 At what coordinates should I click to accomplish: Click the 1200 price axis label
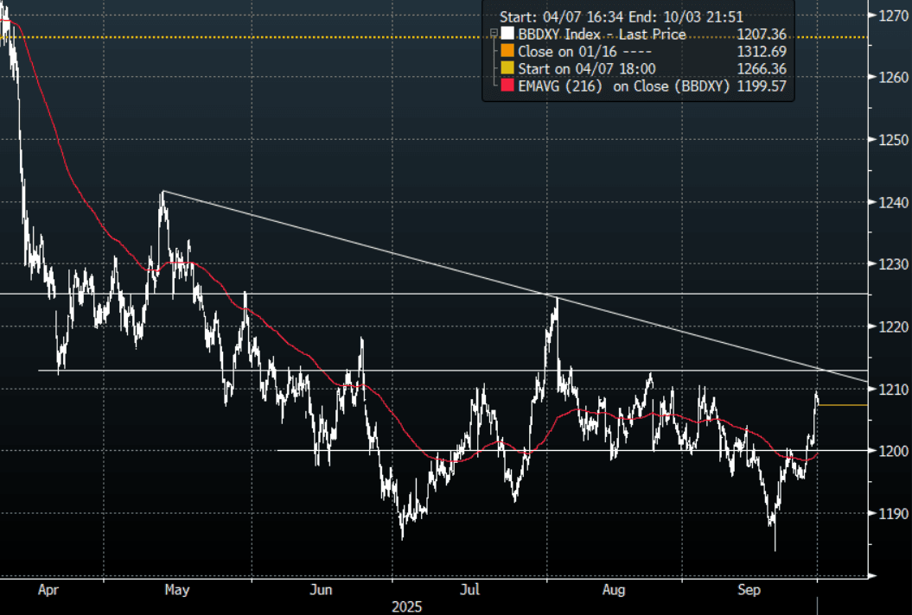(893, 451)
